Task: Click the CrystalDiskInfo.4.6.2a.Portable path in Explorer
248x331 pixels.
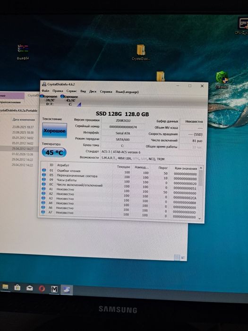Action: [18, 110]
